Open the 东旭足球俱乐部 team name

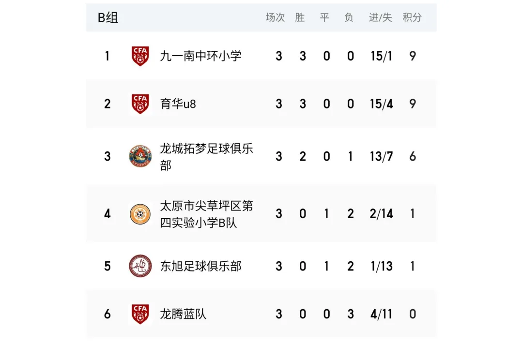pyautogui.click(x=200, y=266)
